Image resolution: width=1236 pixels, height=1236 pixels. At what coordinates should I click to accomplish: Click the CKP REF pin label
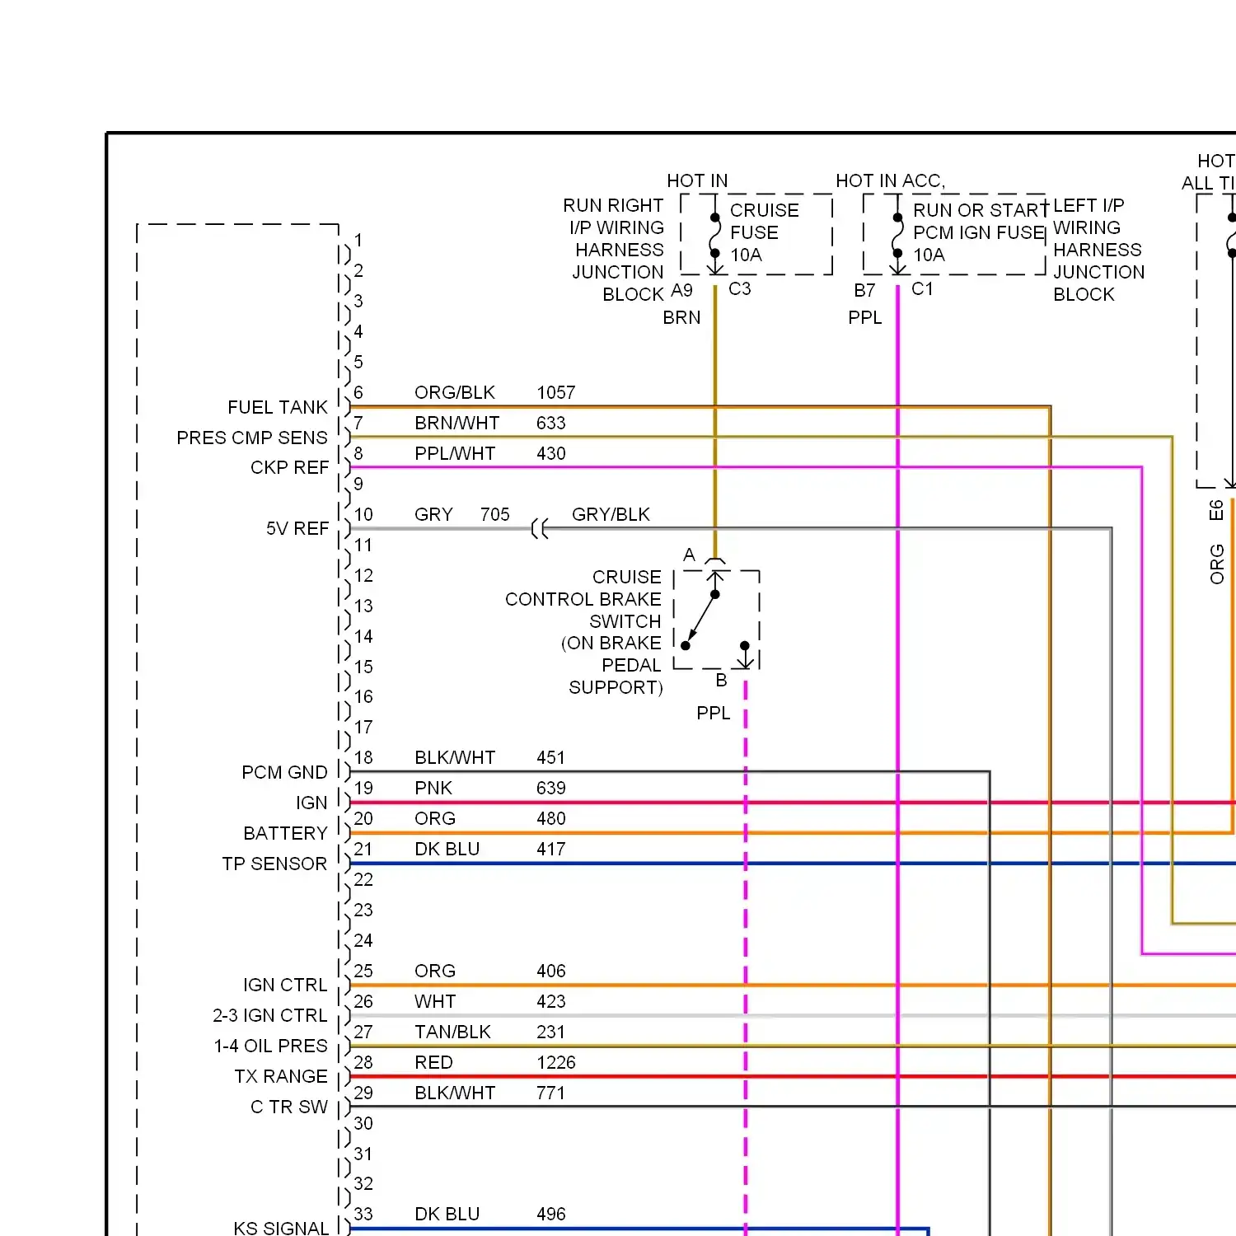point(289,467)
